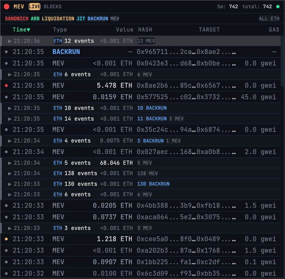Click the orange dot on the 1.218 ETH row
The image size is (285, 279).
tap(6, 239)
